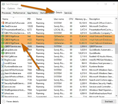
Task: Click the QBIDPService.exe icon
Action: 3,46
